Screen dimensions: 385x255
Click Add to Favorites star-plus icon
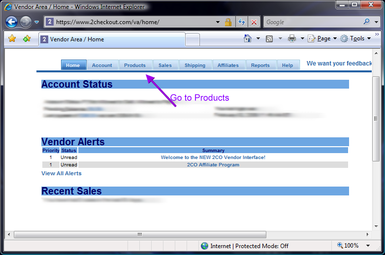point(27,38)
